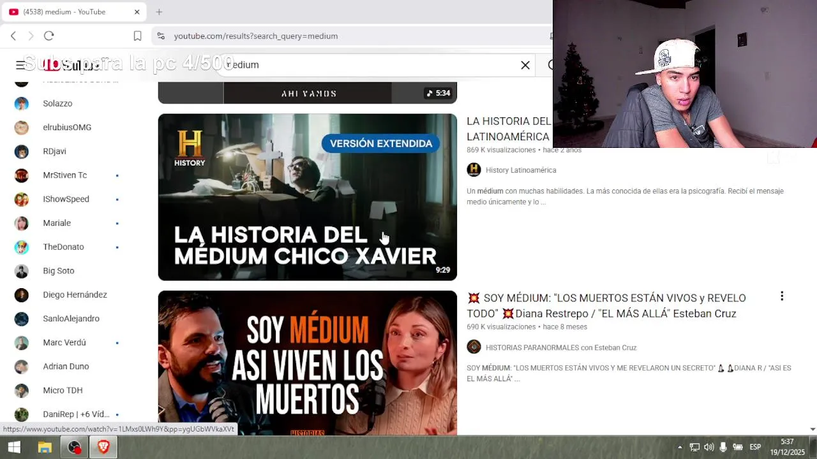Open a new tab with the plus button
817x459 pixels.
point(159,11)
